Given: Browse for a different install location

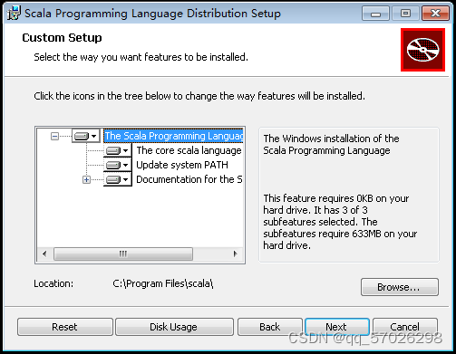Looking at the screenshot, I should pyautogui.click(x=400, y=287).
